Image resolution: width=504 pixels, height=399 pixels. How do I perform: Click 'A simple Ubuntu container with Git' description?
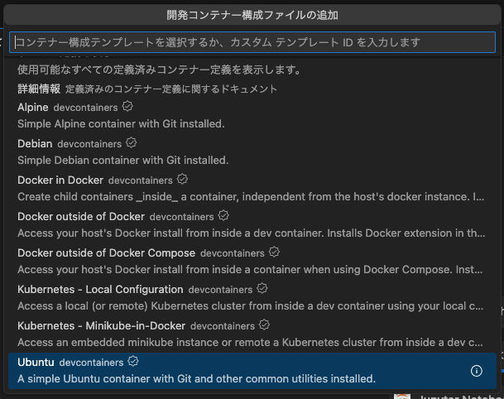[x=196, y=379]
